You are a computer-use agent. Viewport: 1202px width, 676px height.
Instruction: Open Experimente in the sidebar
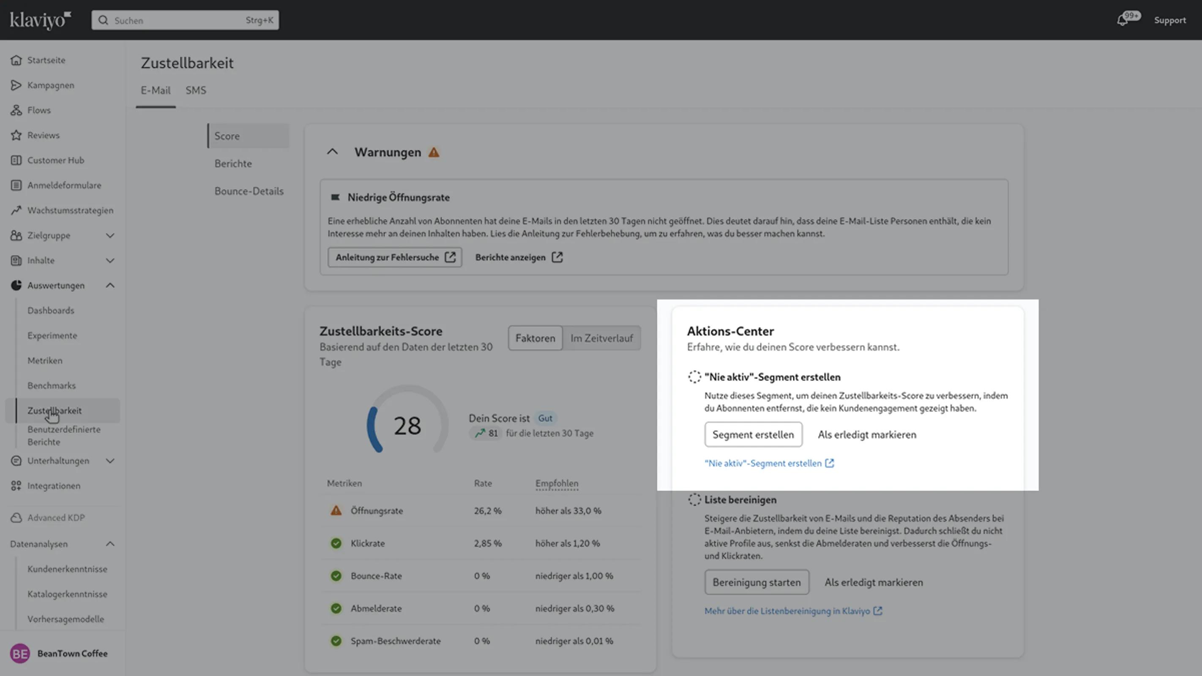coord(52,335)
